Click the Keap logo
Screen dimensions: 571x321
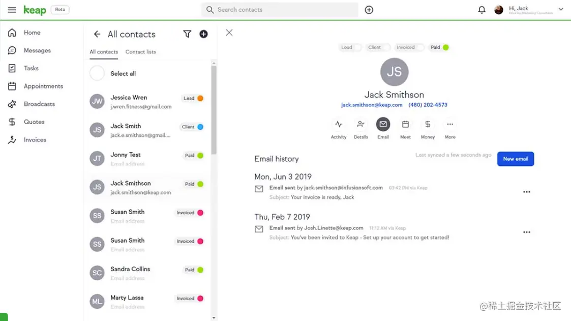35,10
